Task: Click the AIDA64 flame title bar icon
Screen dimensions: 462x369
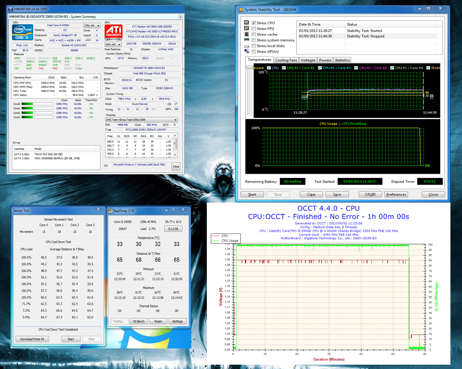Action: point(241,9)
